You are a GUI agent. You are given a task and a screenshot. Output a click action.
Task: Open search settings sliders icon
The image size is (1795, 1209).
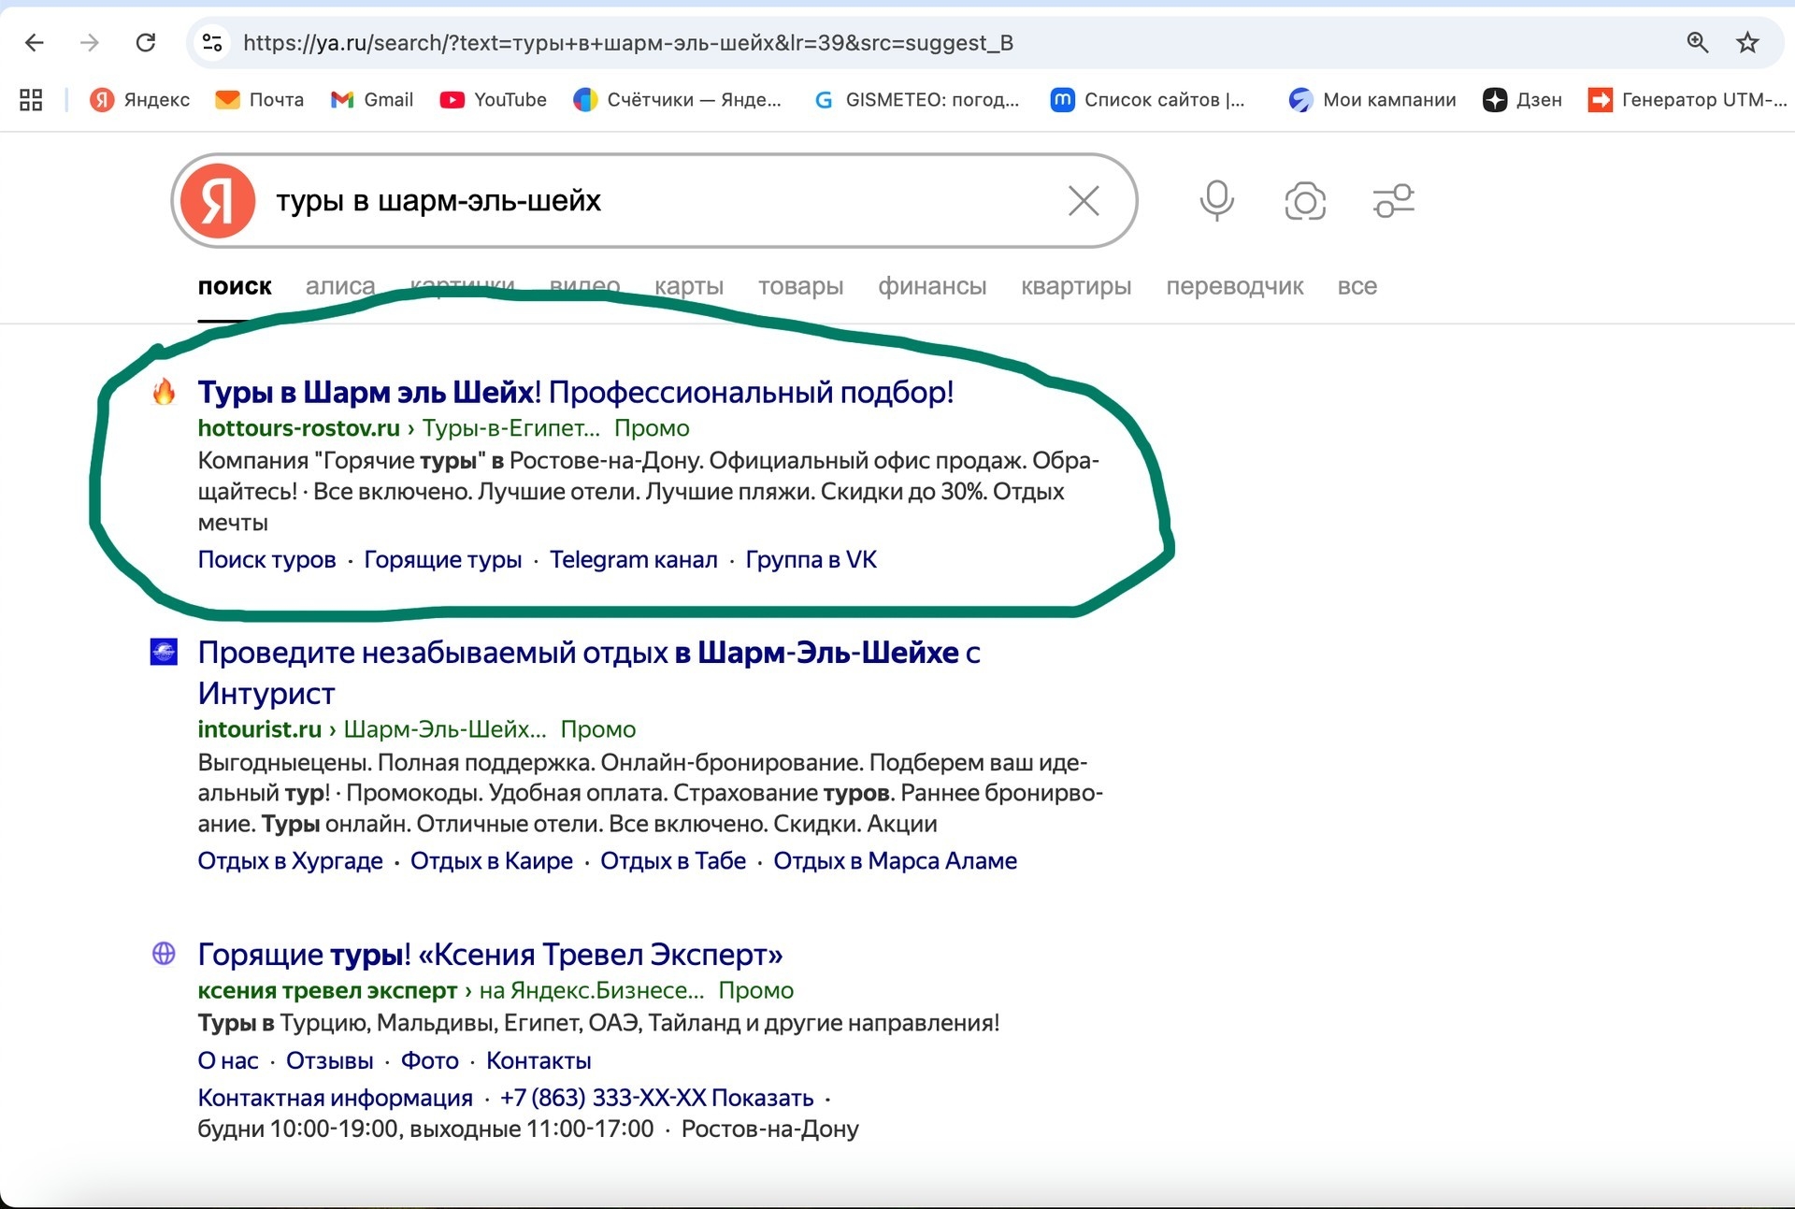point(1393,201)
